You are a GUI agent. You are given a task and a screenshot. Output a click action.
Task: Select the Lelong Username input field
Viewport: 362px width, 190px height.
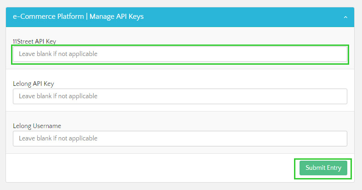[x=180, y=138]
